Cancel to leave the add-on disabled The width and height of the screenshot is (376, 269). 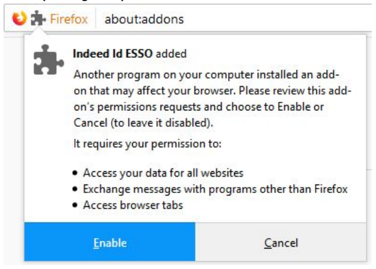[281, 242]
